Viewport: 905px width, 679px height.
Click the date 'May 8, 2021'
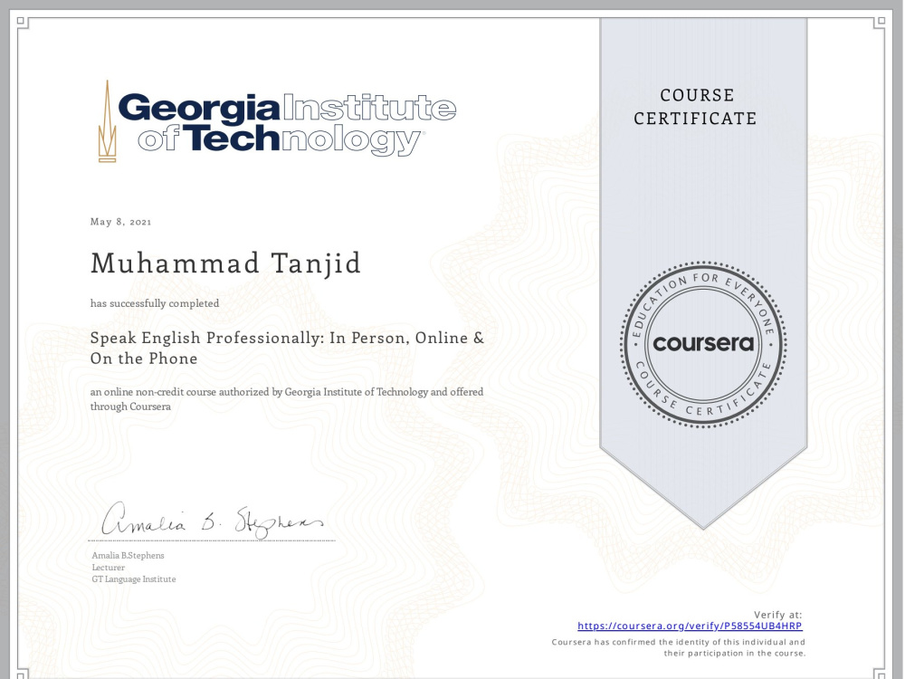tap(120, 222)
